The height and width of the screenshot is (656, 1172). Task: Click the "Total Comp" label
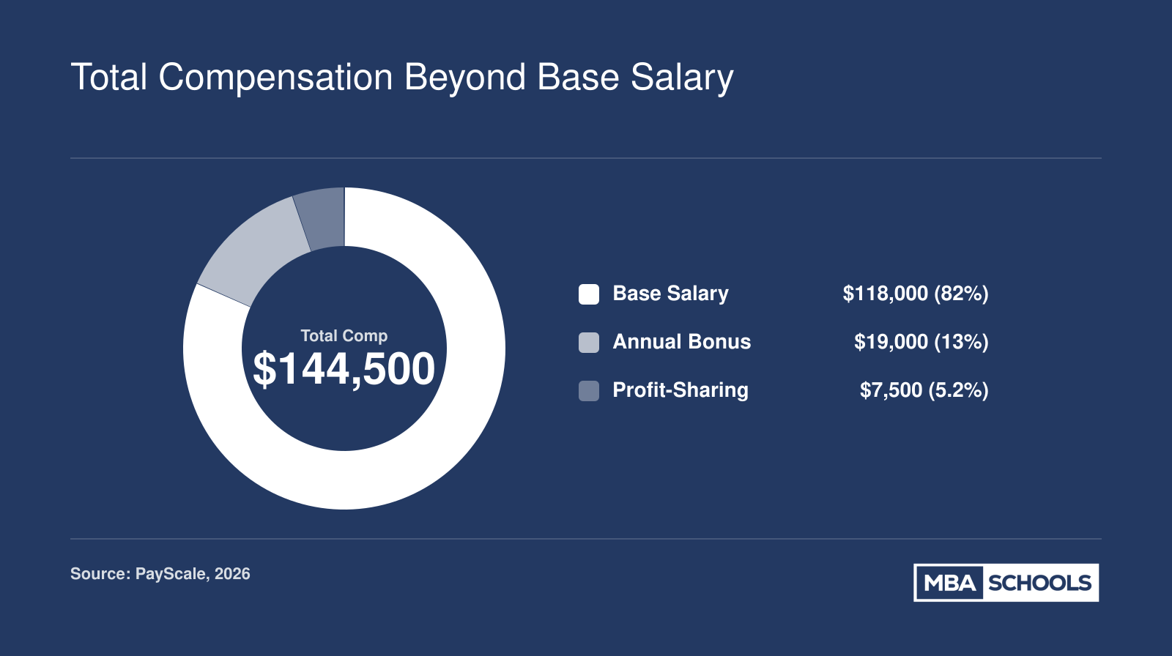click(x=344, y=336)
